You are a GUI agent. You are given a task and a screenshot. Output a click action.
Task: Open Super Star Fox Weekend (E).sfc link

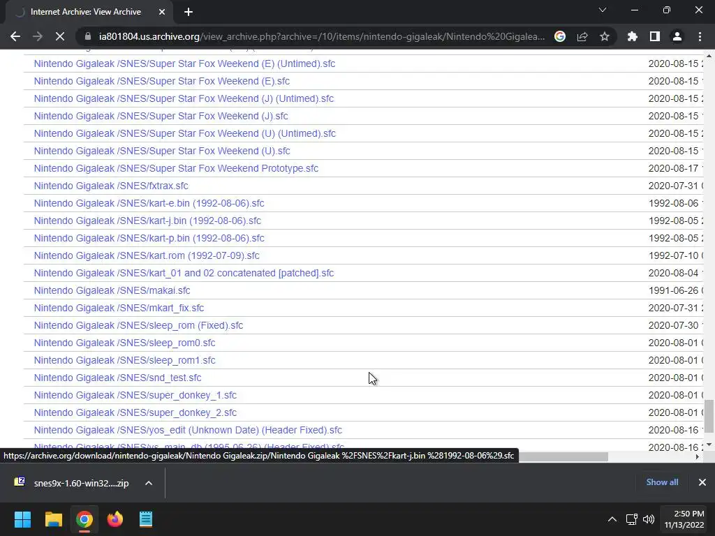coord(162,81)
